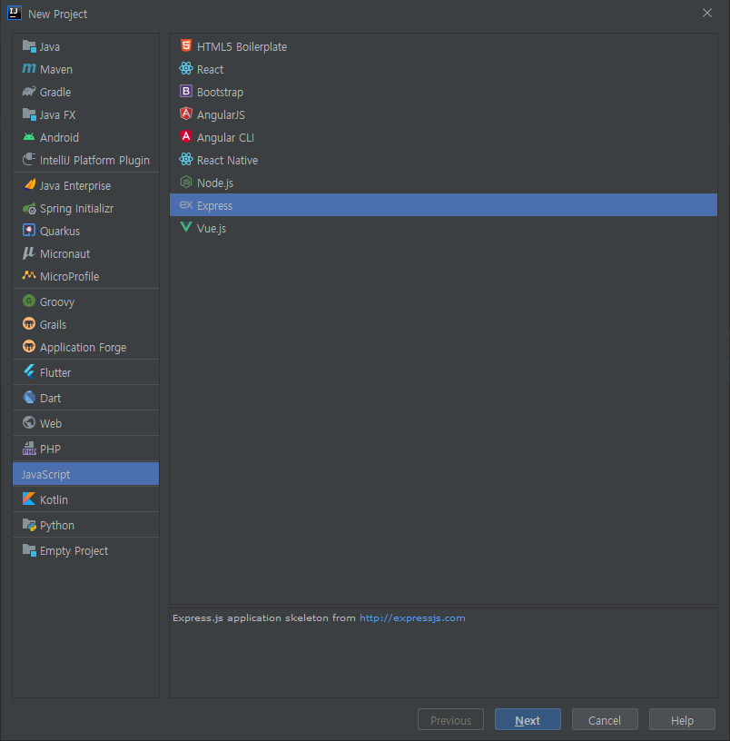Open the Help button

682,720
